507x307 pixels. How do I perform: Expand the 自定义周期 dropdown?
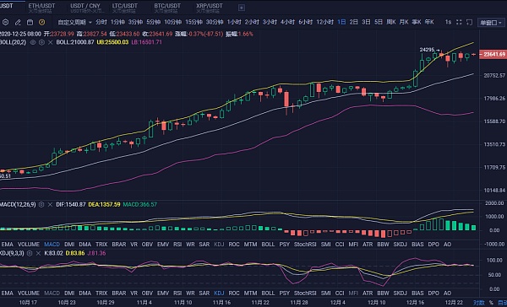[75, 22]
